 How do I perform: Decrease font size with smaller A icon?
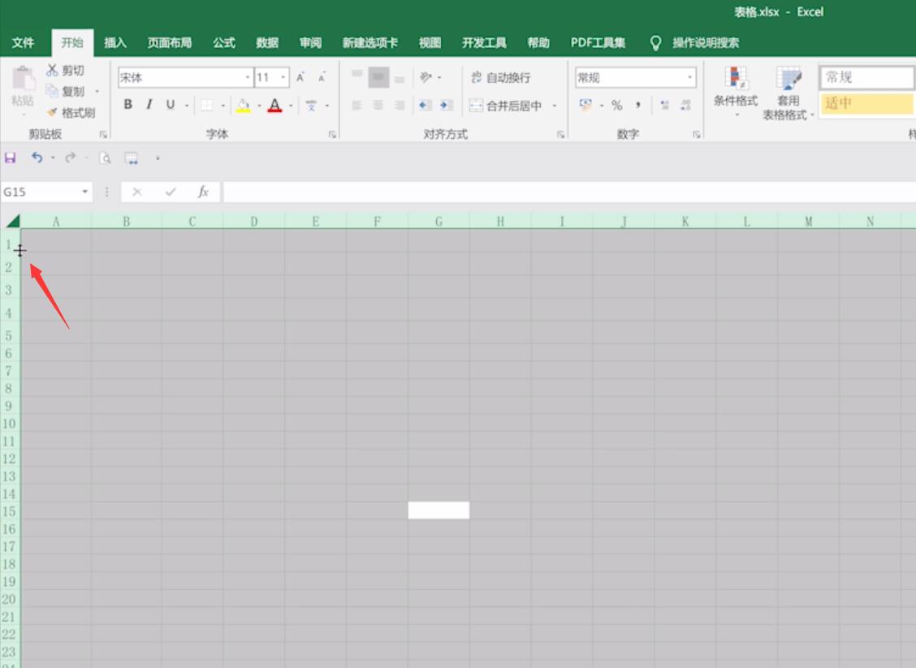click(322, 77)
